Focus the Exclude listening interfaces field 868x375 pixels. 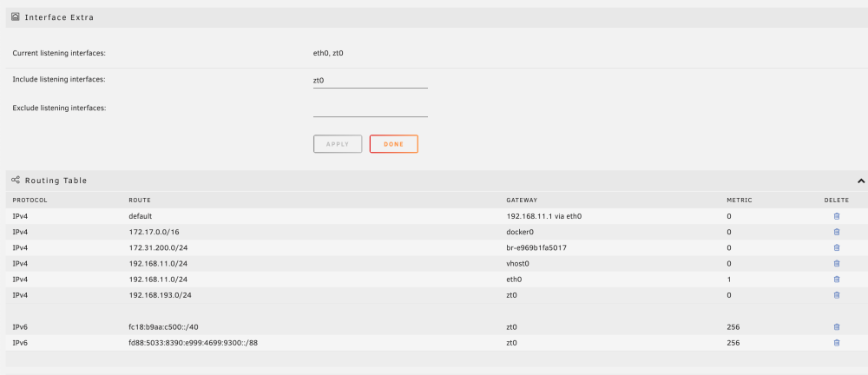[371, 109]
